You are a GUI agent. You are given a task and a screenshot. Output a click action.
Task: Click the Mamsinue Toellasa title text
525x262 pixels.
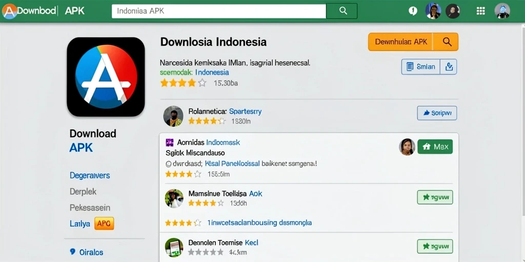[x=217, y=193]
